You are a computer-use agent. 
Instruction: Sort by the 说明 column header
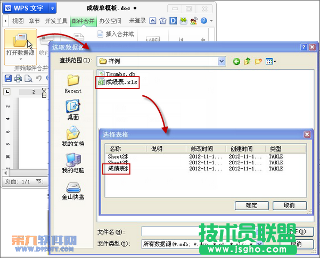166,149
